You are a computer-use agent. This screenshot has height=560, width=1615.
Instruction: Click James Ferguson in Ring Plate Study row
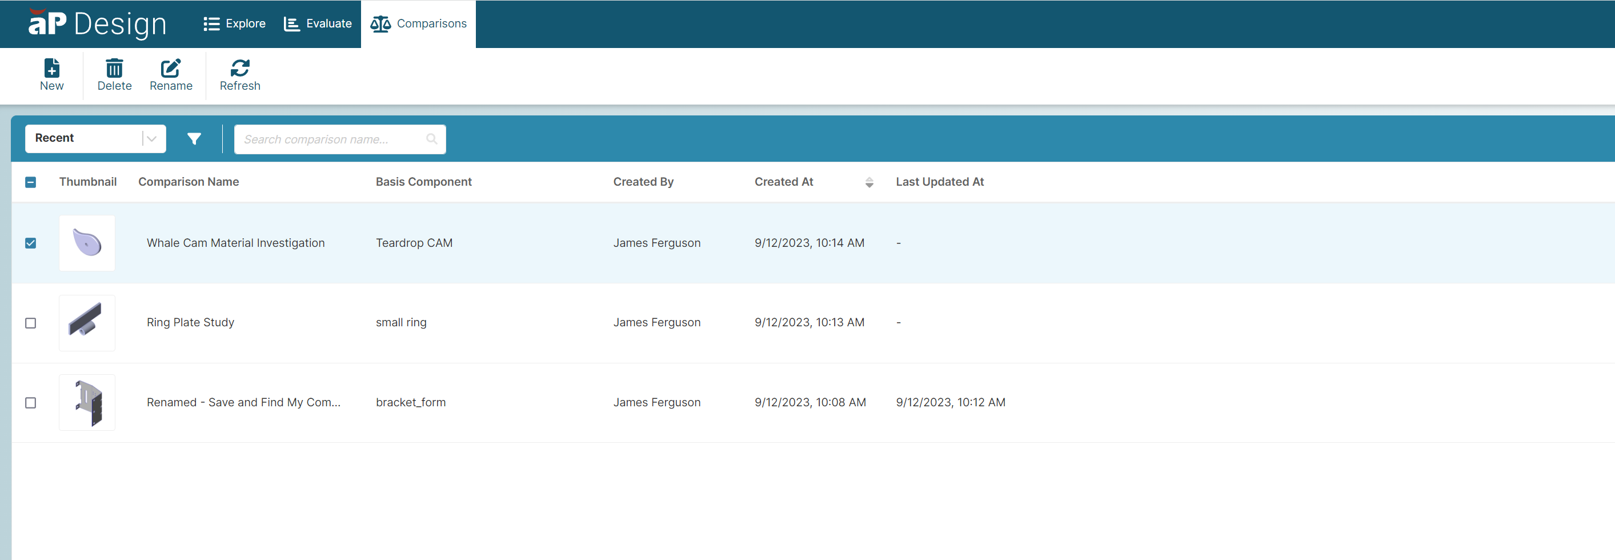tap(657, 322)
